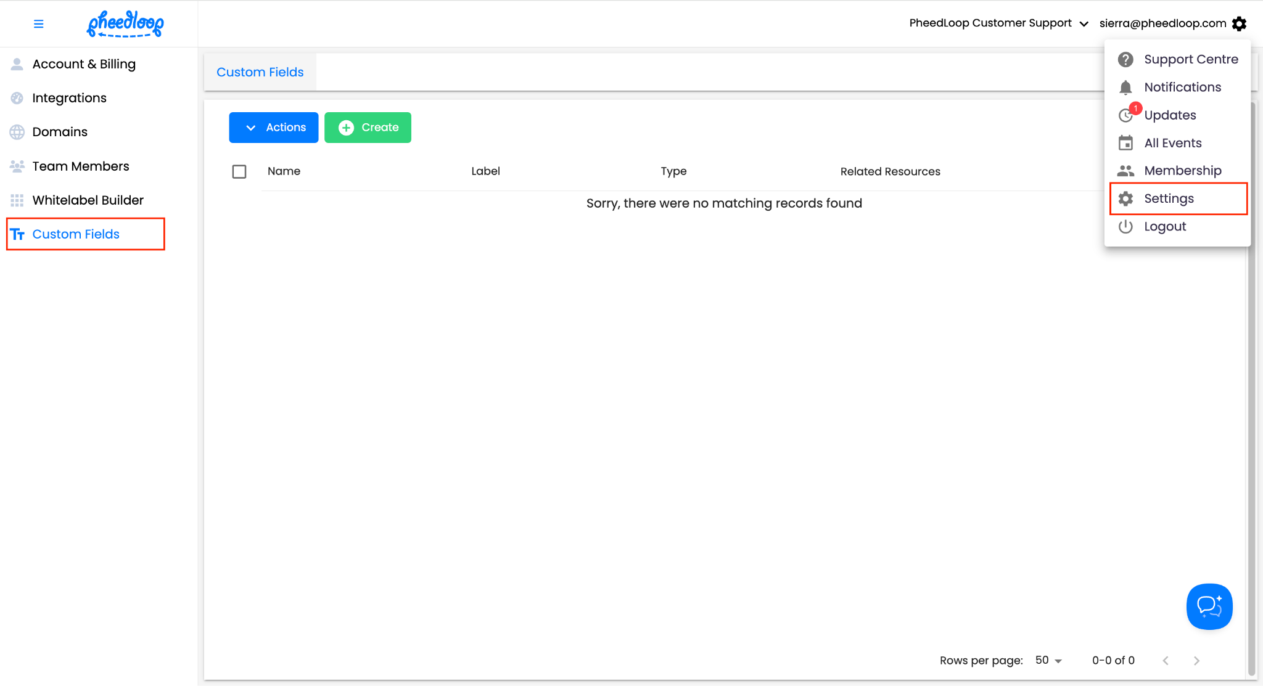This screenshot has width=1263, height=686.
Task: Sort by the Name column header
Action: 284,171
